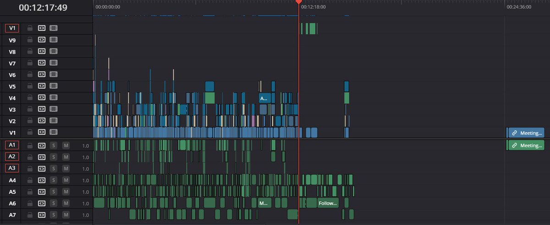Viewport: 550px width, 225px height.
Task: Toggle auto track selector on V2
Action: [x=42, y=121]
